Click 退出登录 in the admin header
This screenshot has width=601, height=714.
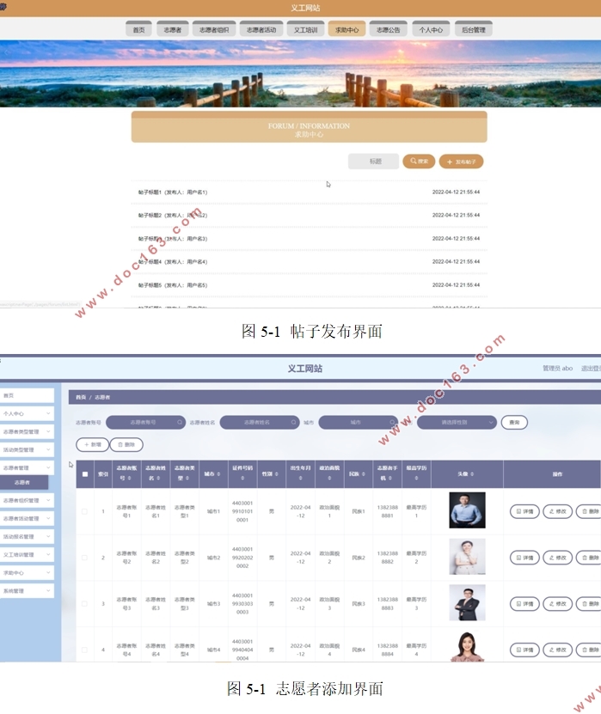(x=591, y=368)
